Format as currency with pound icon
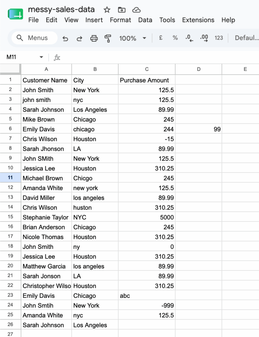This screenshot has width=259, height=337. 160,38
